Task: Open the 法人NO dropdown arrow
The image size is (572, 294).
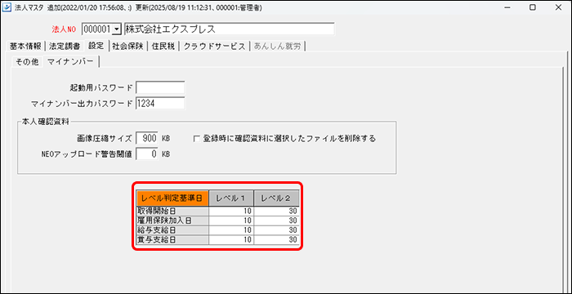Action: [116, 29]
